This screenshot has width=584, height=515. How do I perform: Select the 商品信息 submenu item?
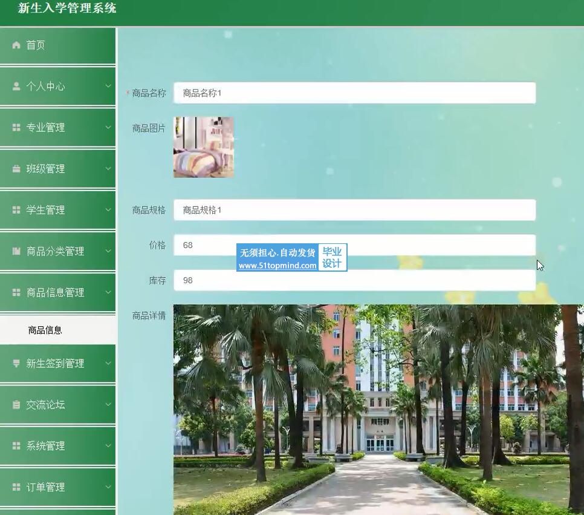pos(57,330)
